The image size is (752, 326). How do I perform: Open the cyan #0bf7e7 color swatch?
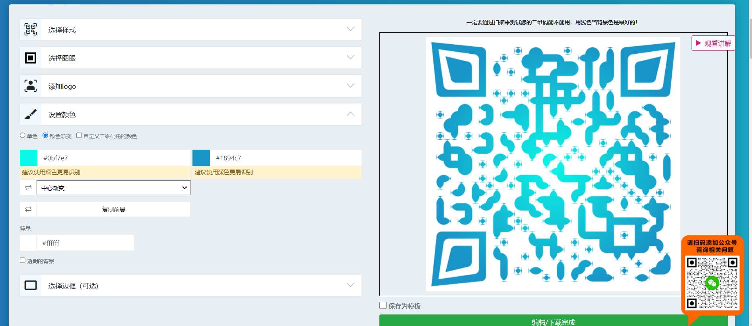pyautogui.click(x=29, y=158)
